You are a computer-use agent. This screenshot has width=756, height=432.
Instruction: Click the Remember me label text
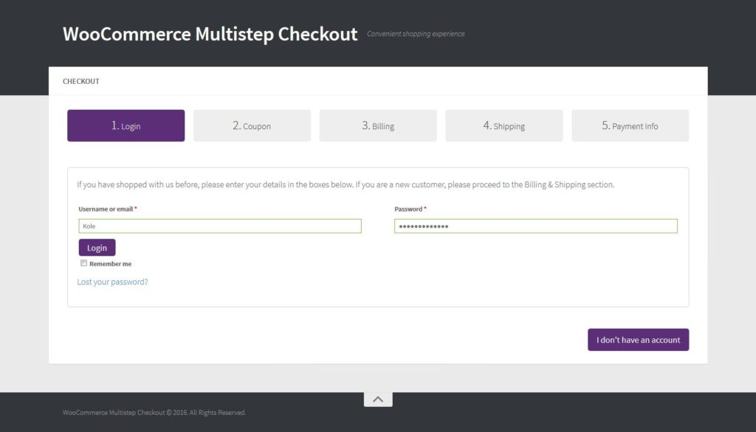(111, 264)
